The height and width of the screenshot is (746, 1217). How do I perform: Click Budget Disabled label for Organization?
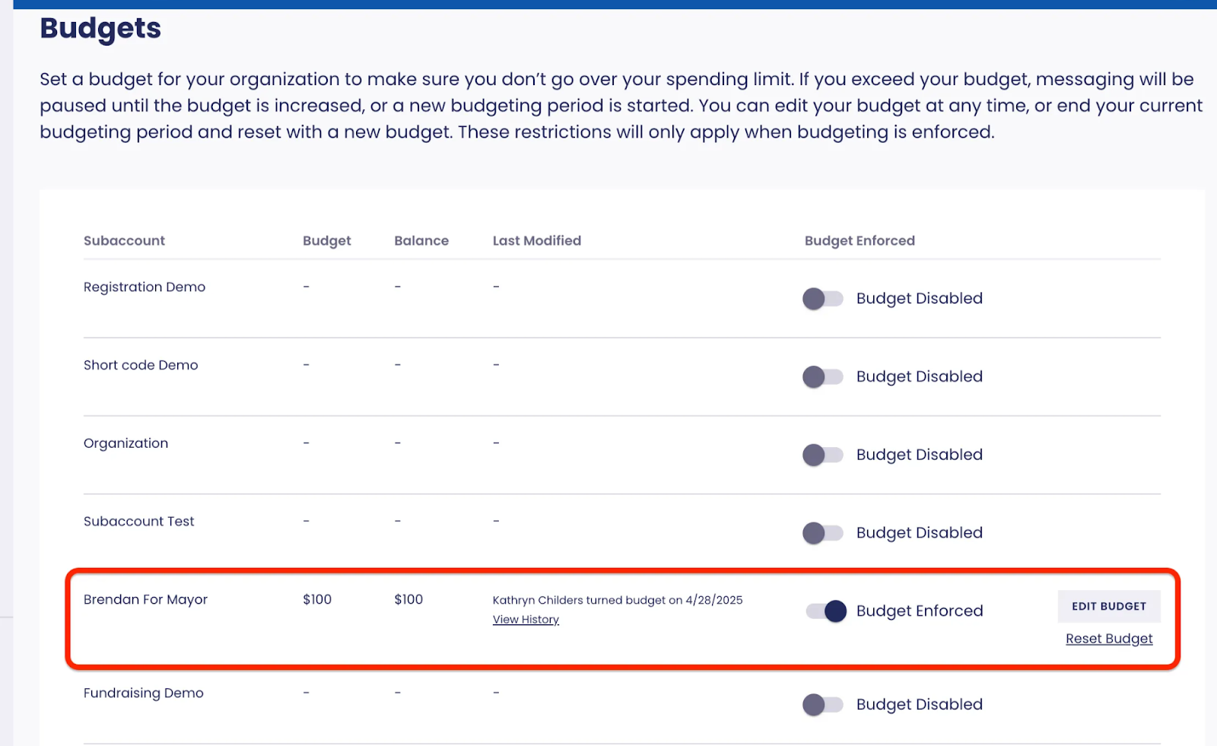coord(920,454)
